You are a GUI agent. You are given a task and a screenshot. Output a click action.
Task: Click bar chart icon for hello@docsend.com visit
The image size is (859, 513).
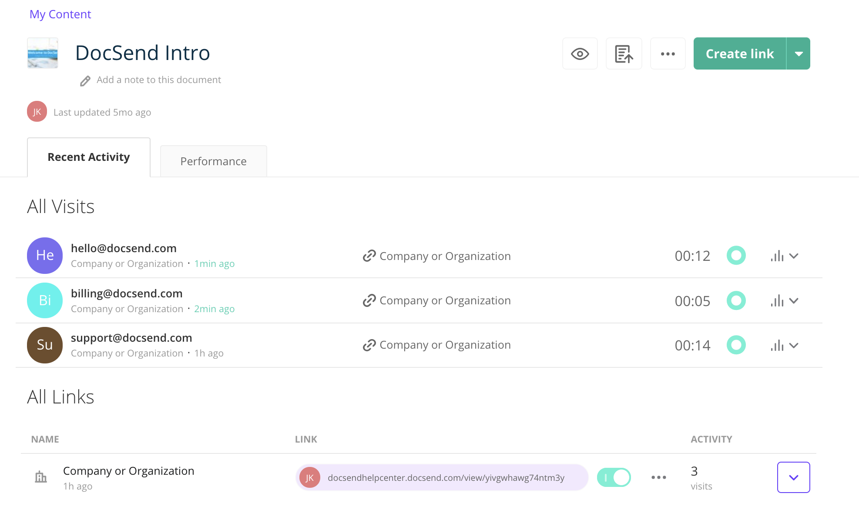[777, 256]
